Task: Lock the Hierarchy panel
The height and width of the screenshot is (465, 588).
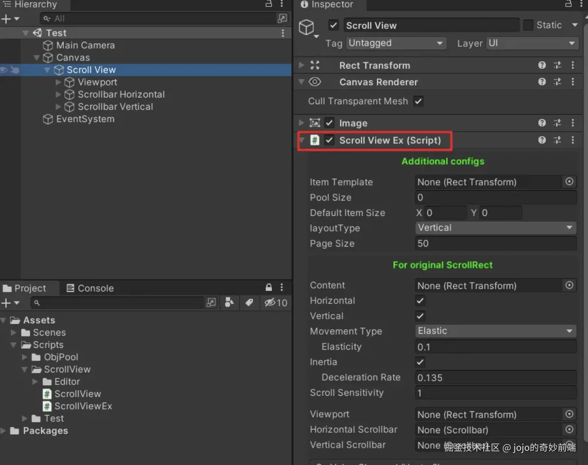Action: click(x=269, y=4)
